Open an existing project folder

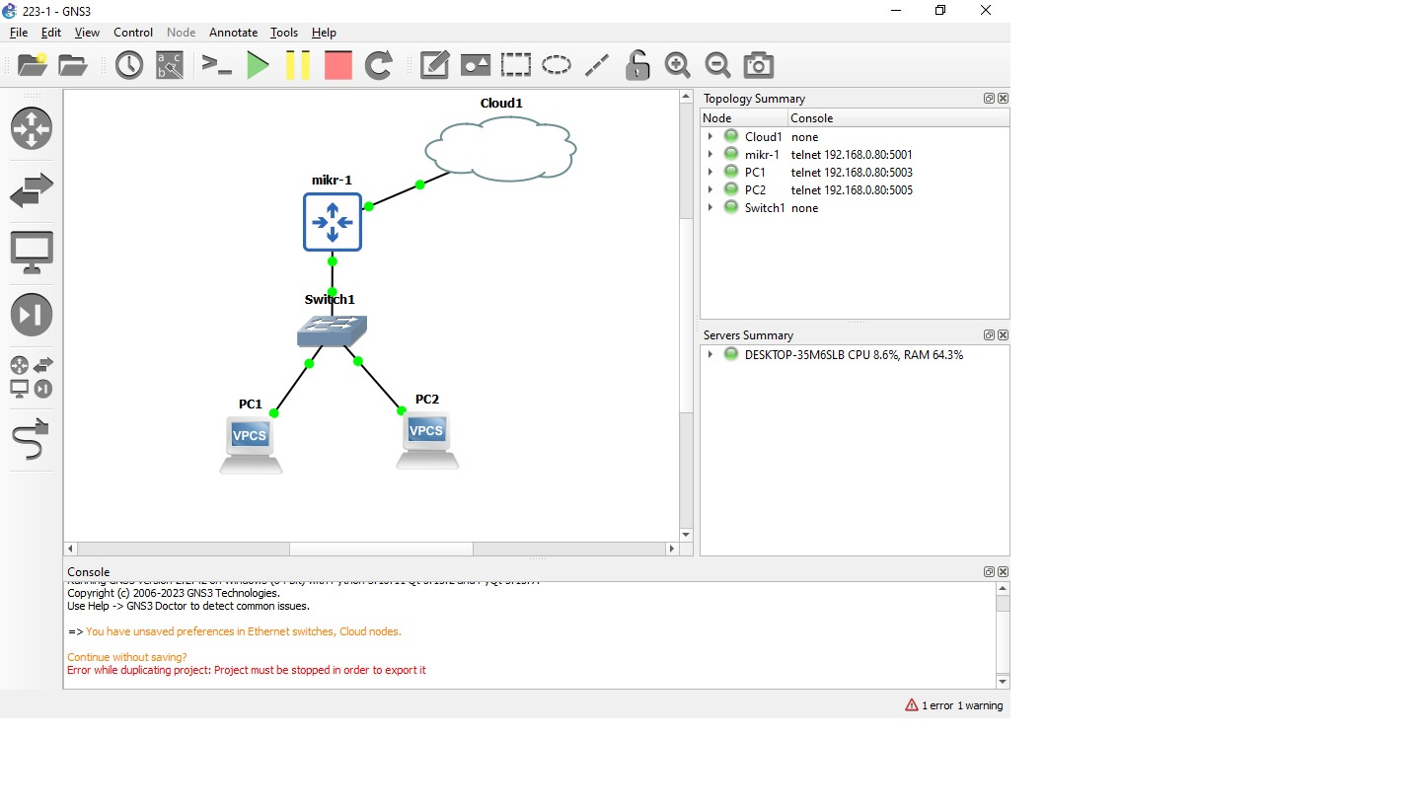click(x=72, y=65)
